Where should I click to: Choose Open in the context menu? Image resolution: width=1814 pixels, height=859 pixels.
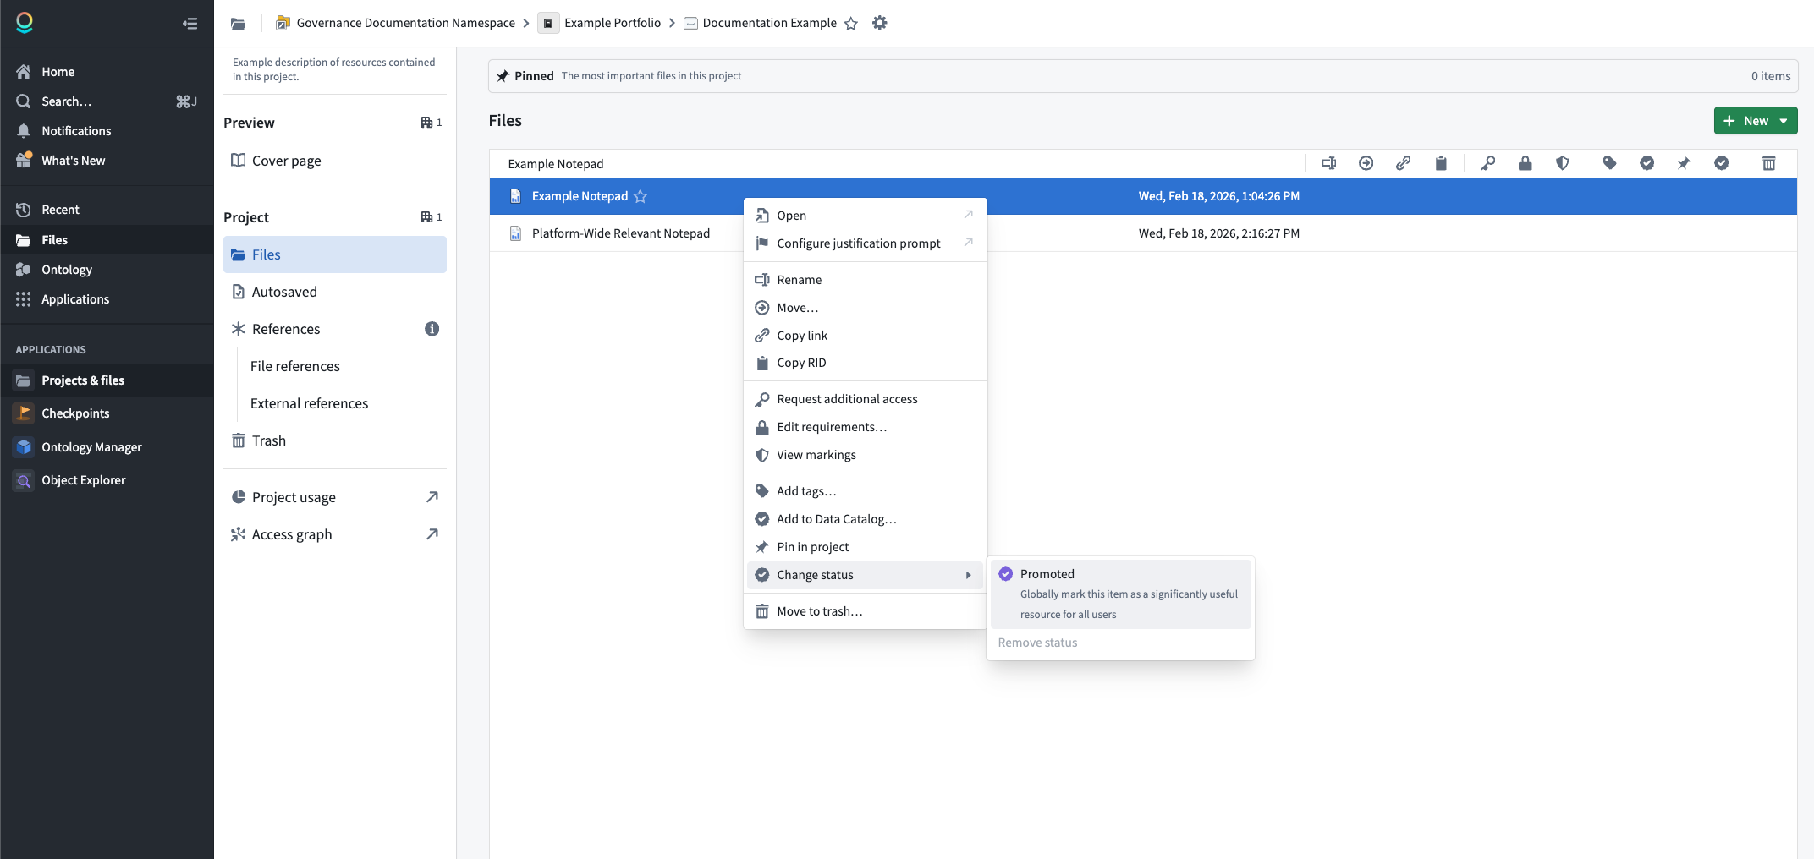865,216
